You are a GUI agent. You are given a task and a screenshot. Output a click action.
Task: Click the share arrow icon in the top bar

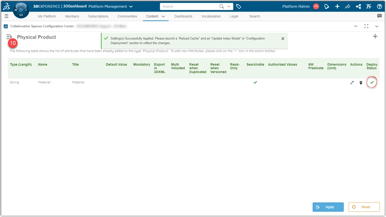347,6
